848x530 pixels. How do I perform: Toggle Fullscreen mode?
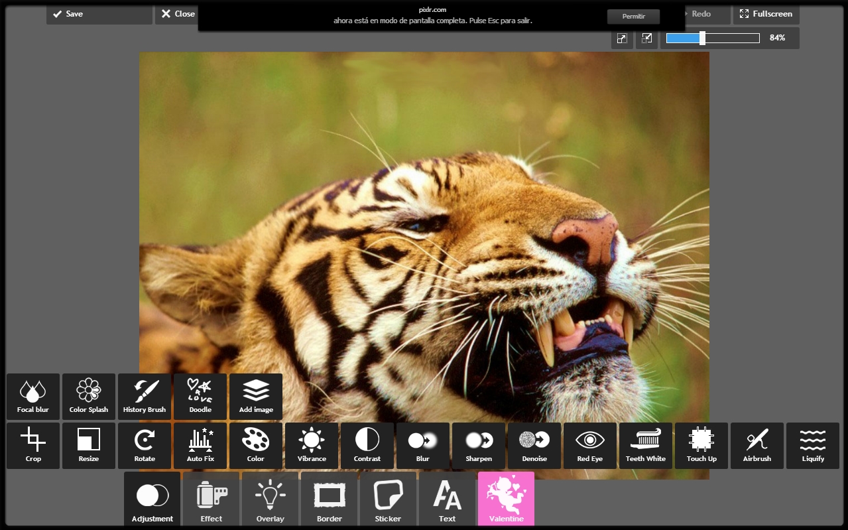pyautogui.click(x=766, y=14)
